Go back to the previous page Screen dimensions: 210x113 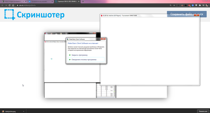[2, 5]
